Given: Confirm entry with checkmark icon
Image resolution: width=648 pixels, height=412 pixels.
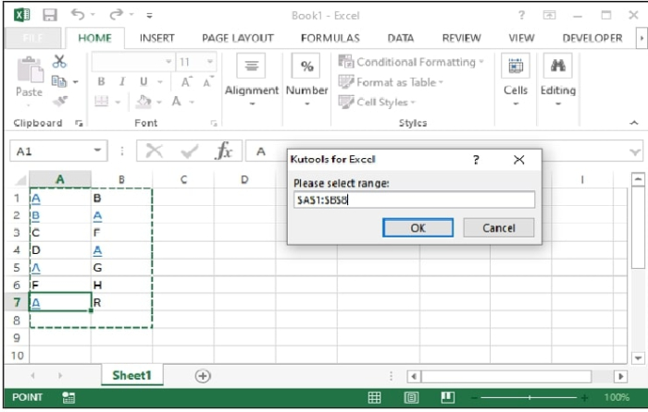Looking at the screenshot, I should [x=189, y=151].
